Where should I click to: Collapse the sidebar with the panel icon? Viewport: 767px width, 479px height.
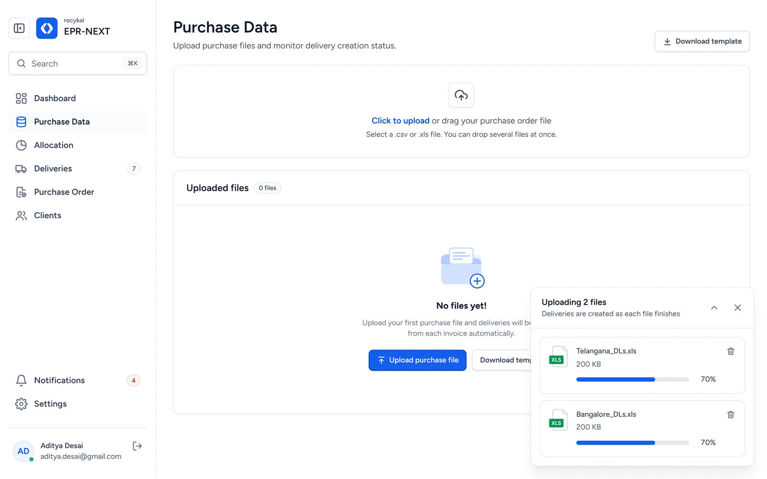coord(19,28)
